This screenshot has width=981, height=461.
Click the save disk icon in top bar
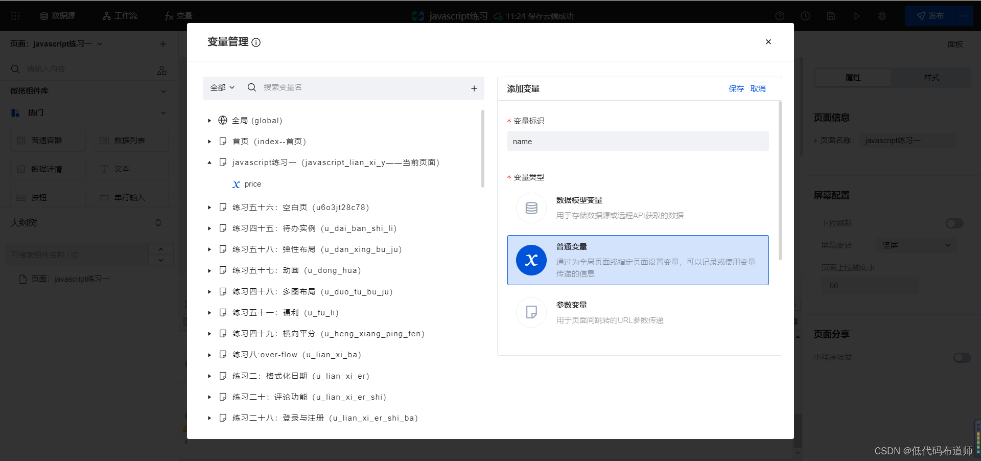pyautogui.click(x=831, y=16)
